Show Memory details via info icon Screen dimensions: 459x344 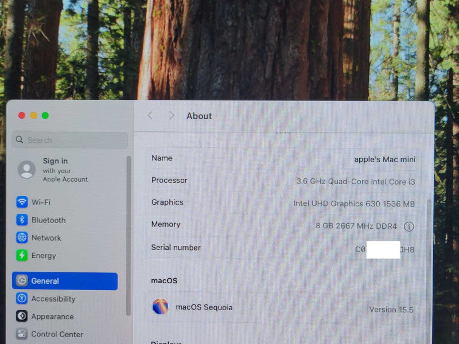[x=409, y=226]
